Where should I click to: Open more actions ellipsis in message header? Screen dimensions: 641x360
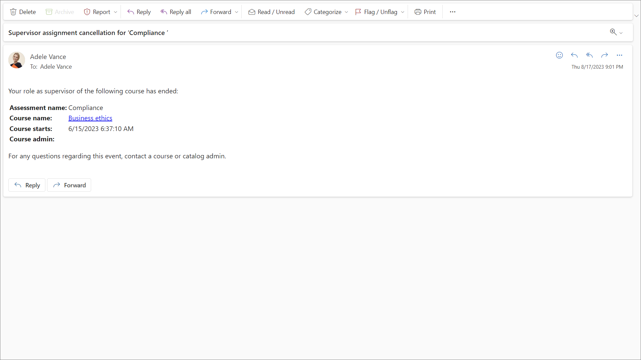point(619,55)
